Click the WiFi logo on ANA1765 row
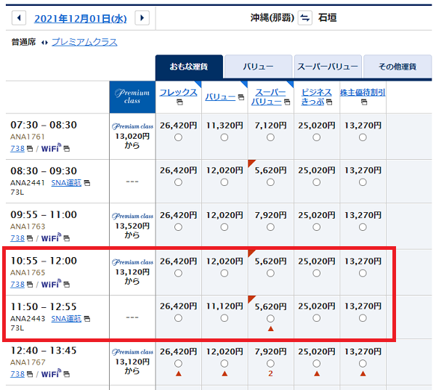The image size is (436, 390). (x=51, y=284)
